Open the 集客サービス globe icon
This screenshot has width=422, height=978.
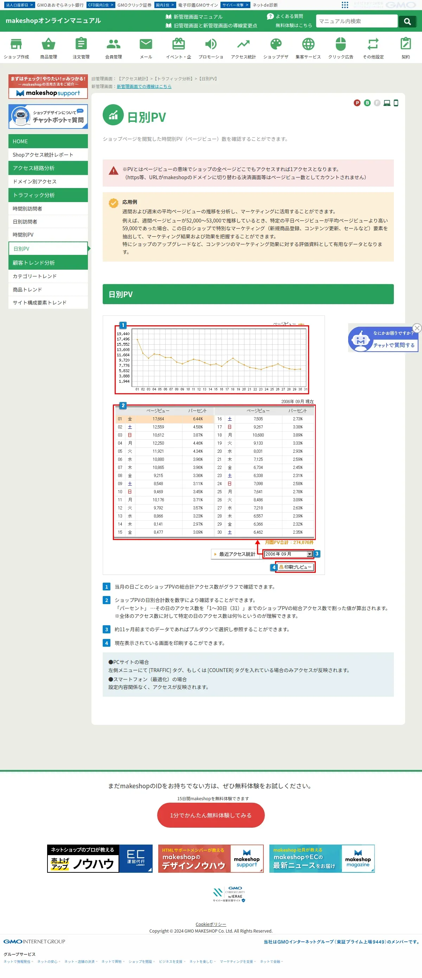click(x=308, y=44)
